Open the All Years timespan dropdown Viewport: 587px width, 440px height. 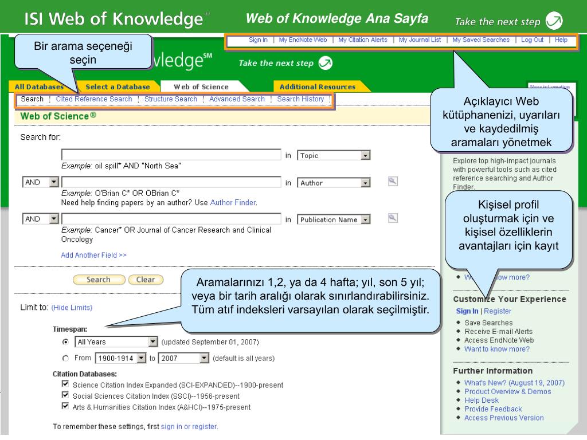tap(152, 341)
